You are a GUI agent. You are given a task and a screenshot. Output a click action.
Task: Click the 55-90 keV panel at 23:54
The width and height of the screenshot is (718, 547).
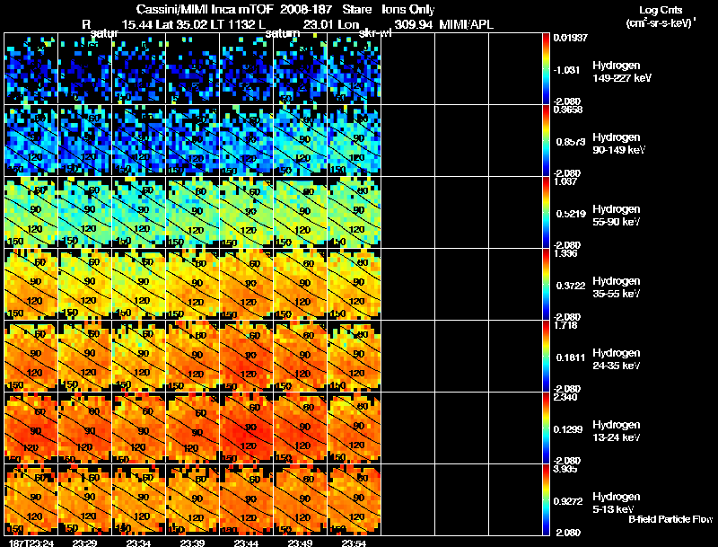tap(354, 213)
